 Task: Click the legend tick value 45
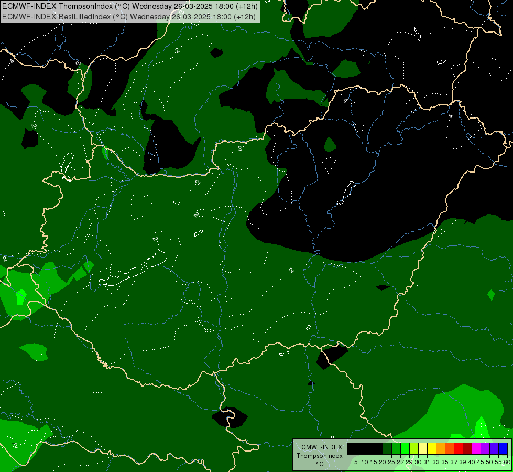click(481, 462)
